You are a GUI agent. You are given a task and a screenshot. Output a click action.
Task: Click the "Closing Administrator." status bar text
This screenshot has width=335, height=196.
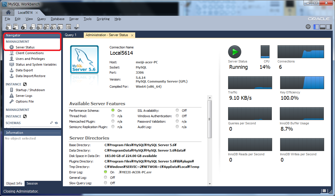(21, 191)
